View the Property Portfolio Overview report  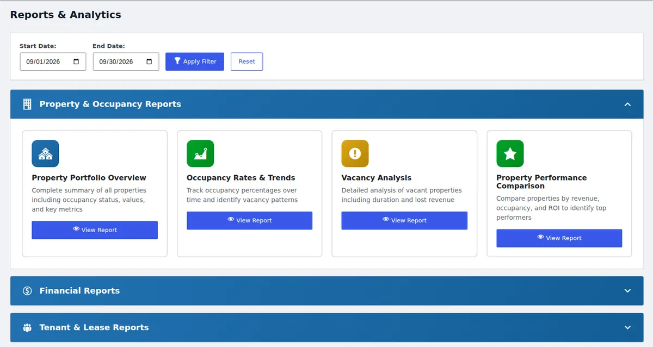(x=95, y=230)
